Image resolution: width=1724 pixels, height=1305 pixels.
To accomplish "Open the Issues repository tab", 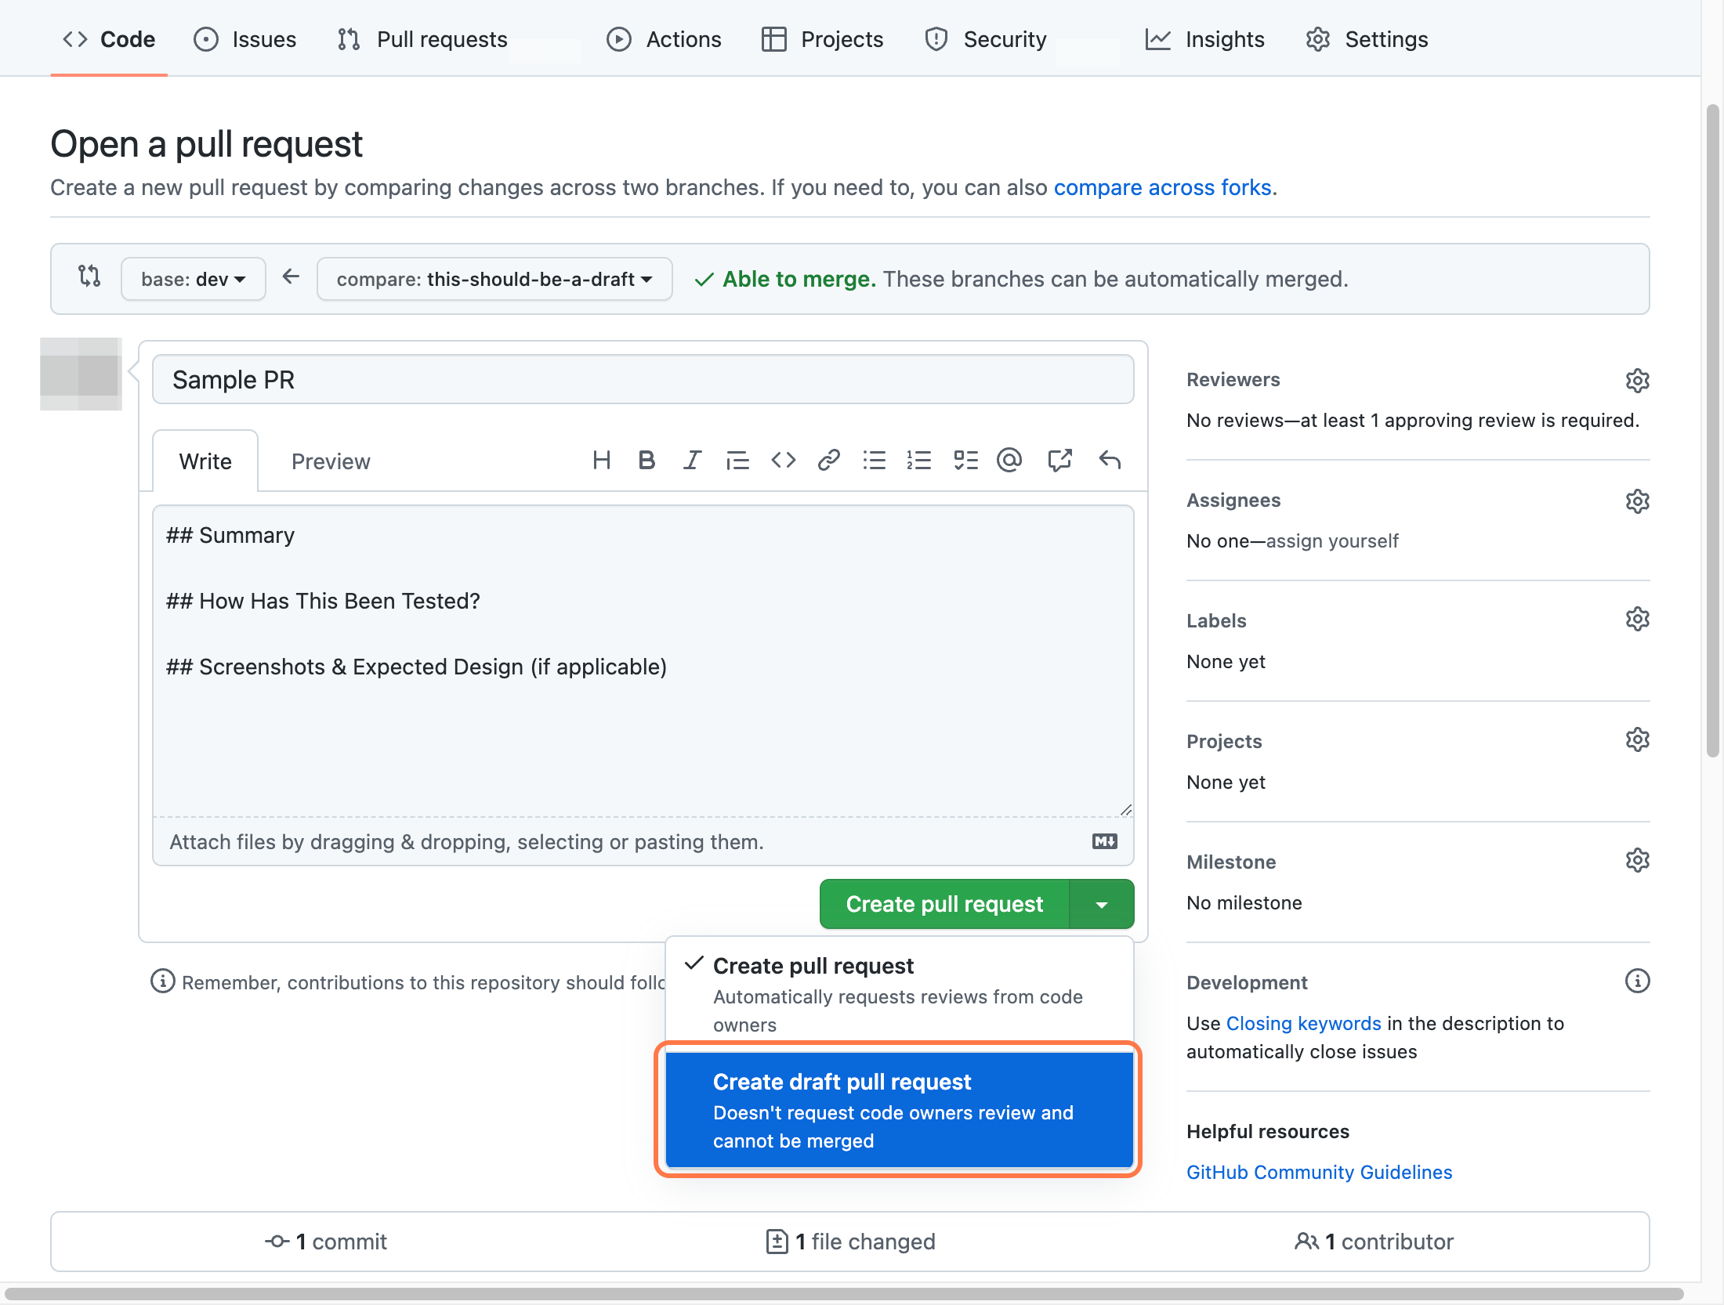I will (x=245, y=39).
